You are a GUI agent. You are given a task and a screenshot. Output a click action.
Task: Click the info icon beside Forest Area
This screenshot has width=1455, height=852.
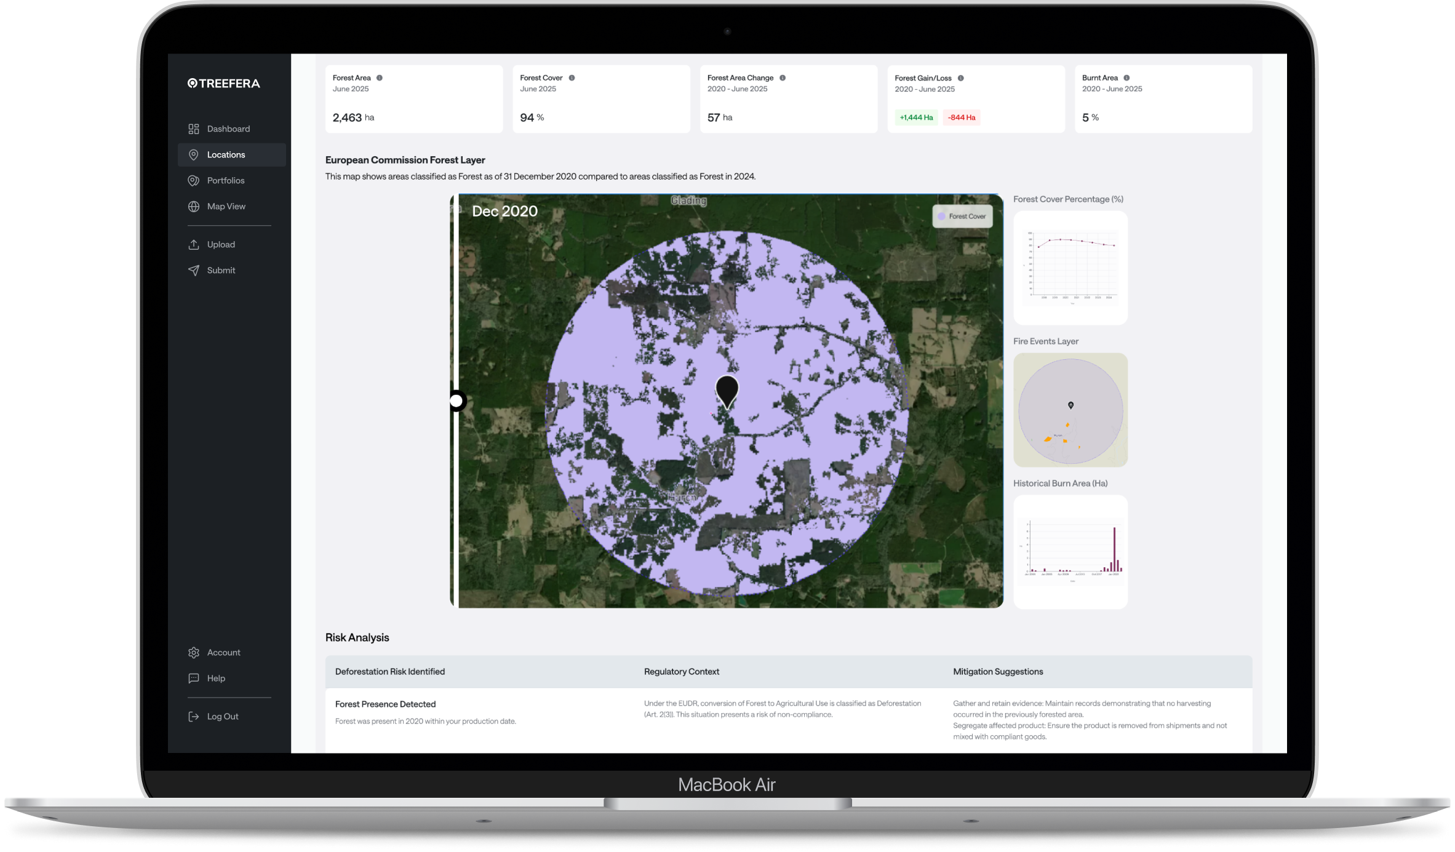click(x=380, y=78)
